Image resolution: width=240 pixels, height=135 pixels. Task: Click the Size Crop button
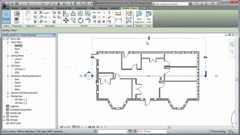coord(148,17)
